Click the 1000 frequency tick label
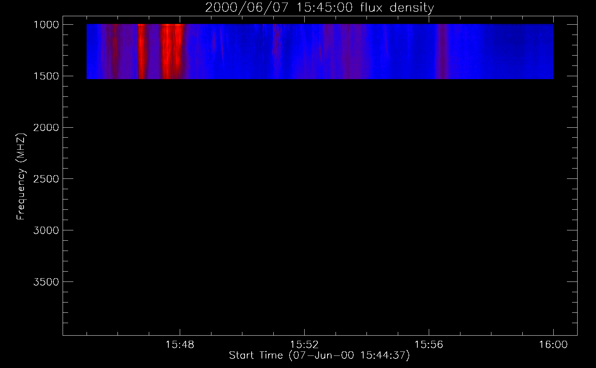 click(x=46, y=25)
